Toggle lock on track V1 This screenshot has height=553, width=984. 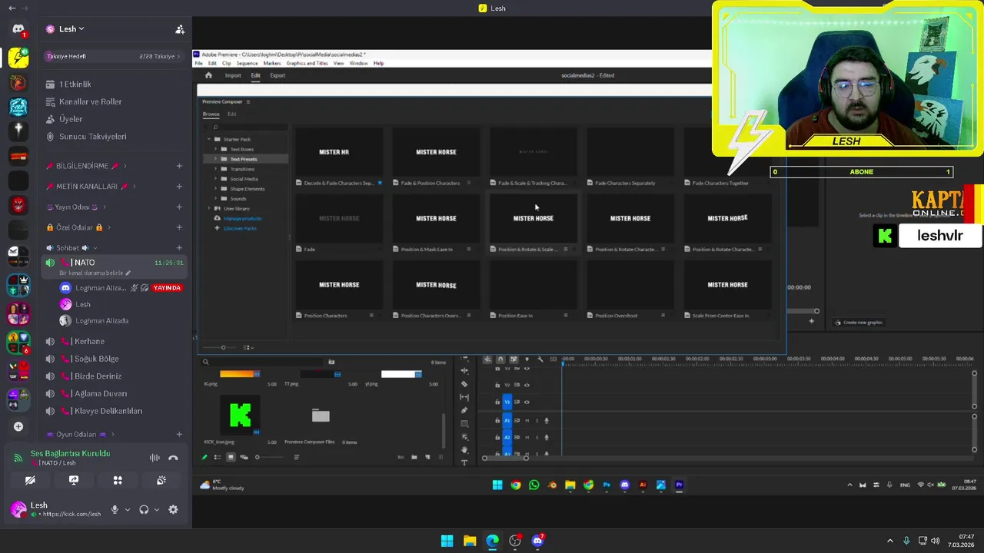click(x=497, y=402)
